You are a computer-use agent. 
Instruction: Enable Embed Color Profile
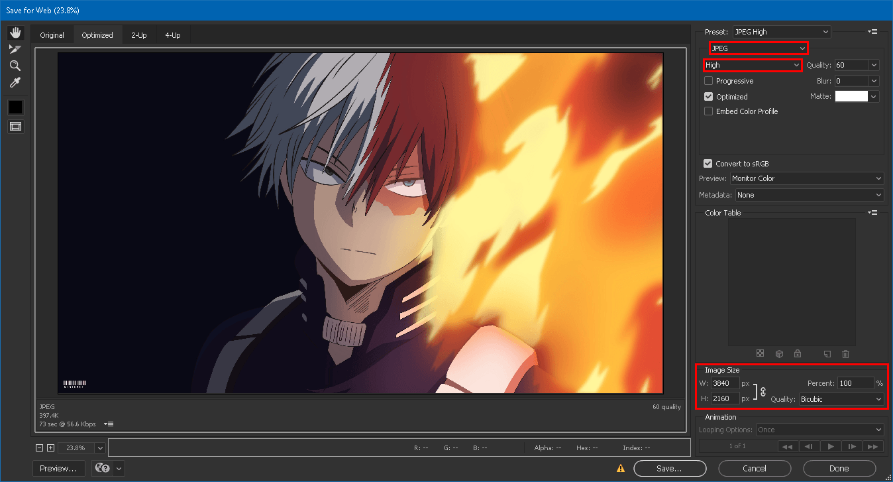[709, 111]
